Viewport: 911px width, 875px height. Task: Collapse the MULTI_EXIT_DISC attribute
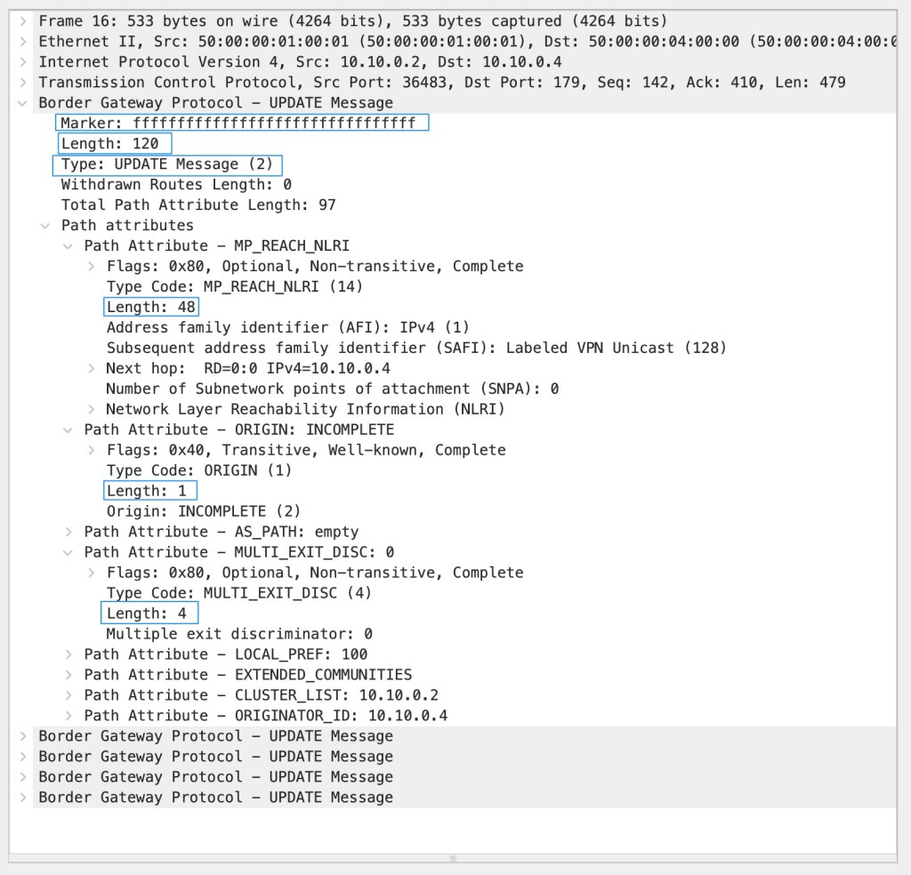click(x=69, y=552)
